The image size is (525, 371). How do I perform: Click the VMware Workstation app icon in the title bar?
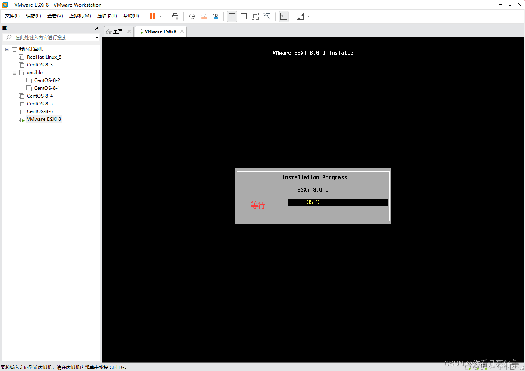[5, 5]
